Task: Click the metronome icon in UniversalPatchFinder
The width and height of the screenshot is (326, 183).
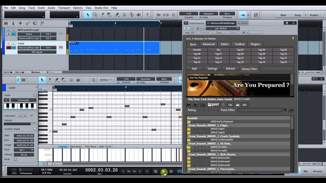Action: 223,104
